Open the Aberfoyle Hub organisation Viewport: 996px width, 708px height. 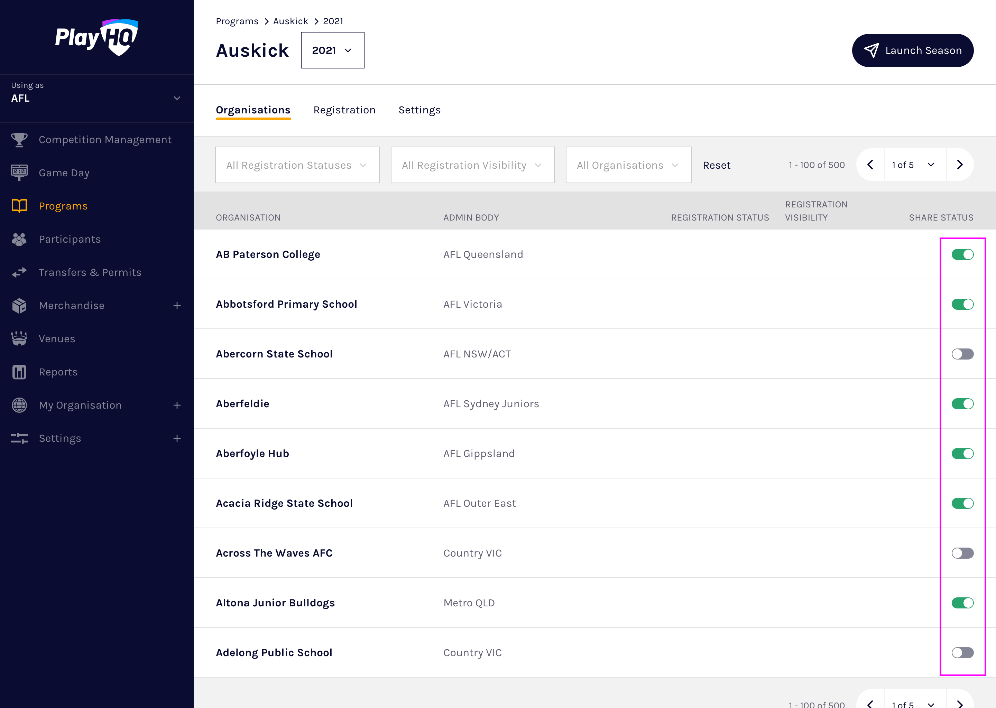click(x=252, y=454)
